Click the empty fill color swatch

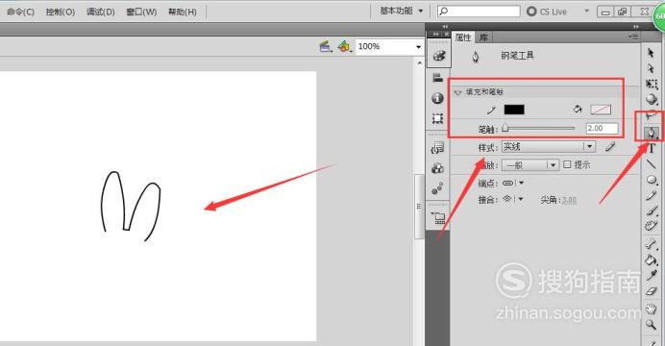[x=601, y=110]
